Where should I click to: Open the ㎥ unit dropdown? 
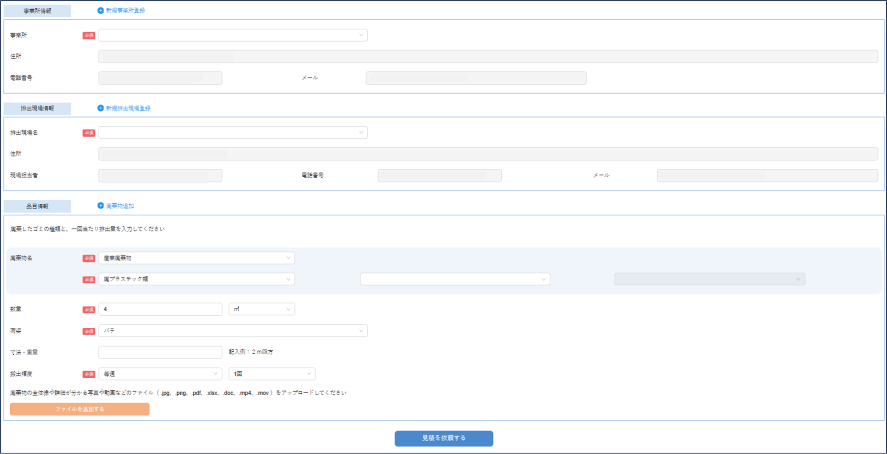261,309
